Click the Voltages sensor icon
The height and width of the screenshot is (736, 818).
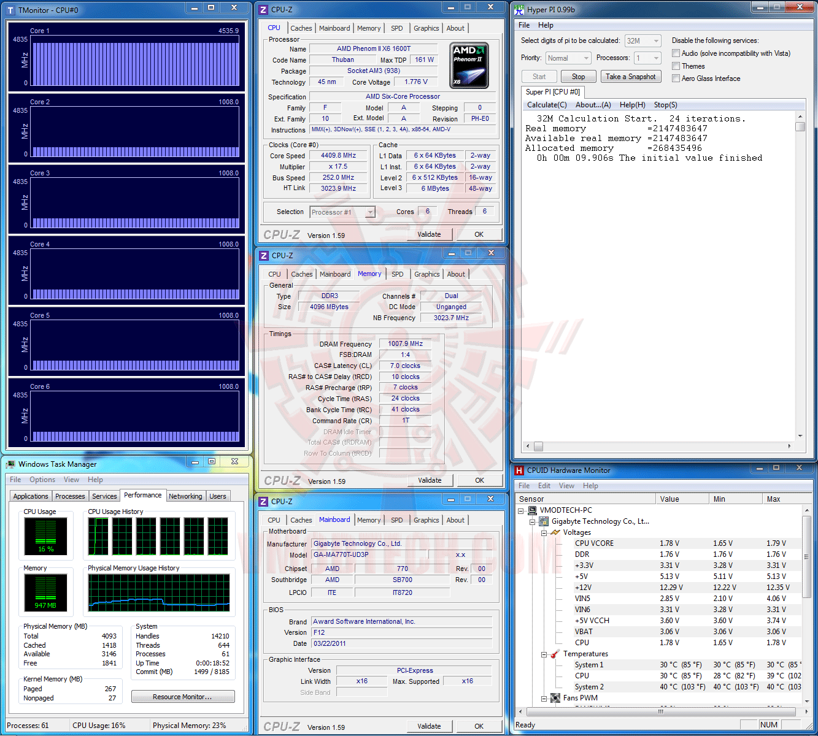coord(555,532)
